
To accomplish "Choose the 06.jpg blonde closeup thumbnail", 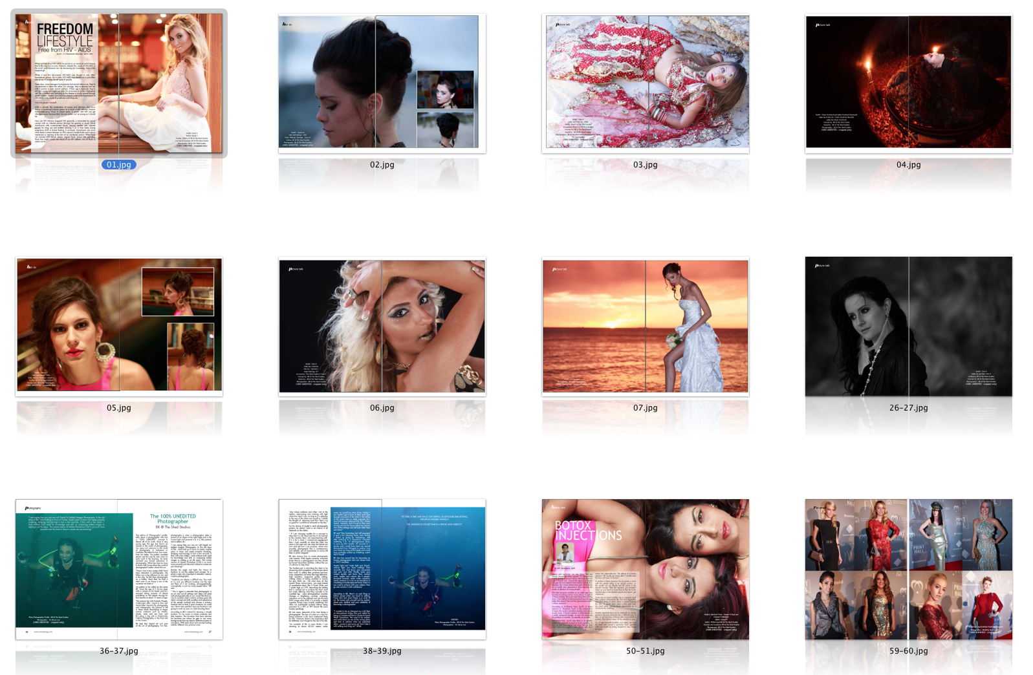I will coord(382,327).
